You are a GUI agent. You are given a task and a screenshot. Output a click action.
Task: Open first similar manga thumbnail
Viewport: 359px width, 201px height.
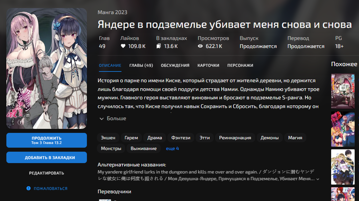[343, 91]
